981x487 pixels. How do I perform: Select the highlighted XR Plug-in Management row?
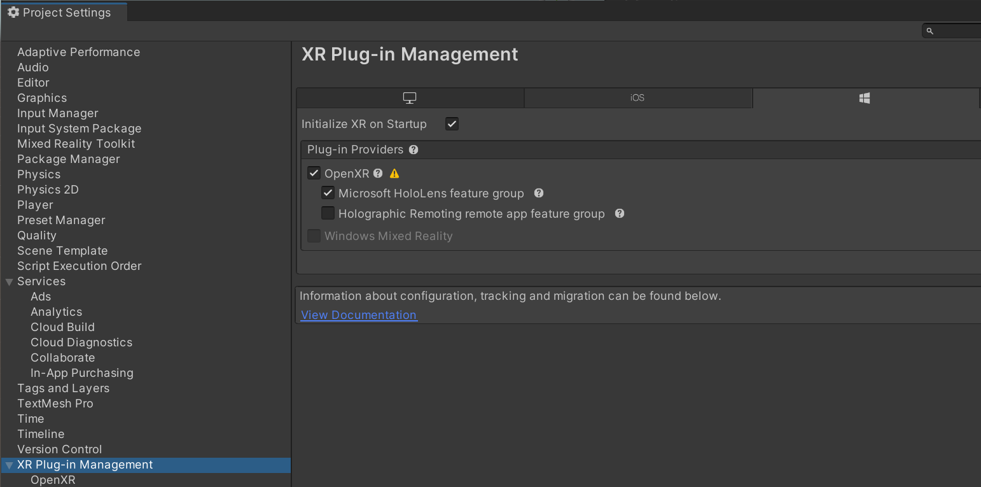coord(146,465)
